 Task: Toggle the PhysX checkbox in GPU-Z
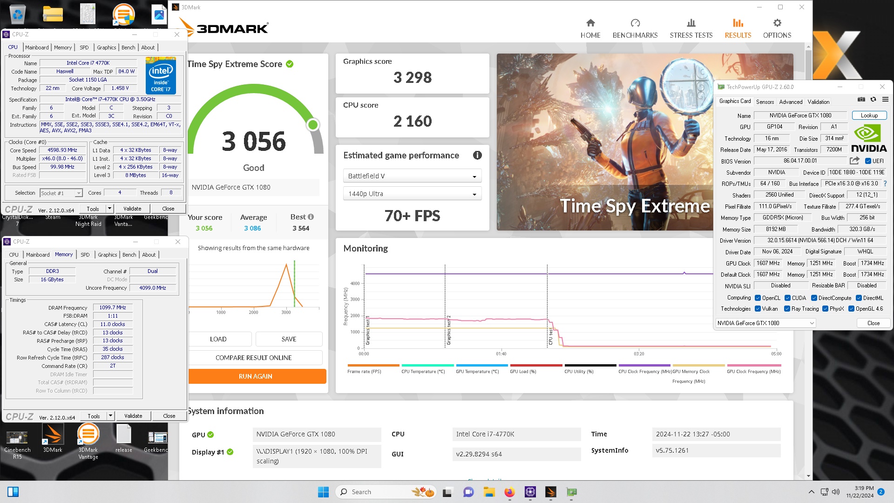[825, 309]
